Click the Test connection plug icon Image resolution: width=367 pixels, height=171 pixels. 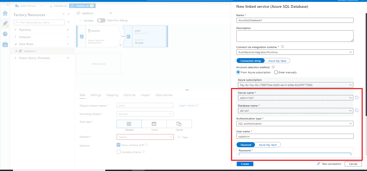[318, 164]
